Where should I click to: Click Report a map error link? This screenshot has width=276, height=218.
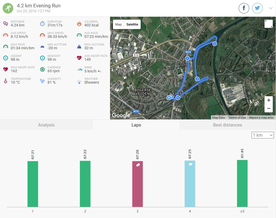[x=261, y=118]
